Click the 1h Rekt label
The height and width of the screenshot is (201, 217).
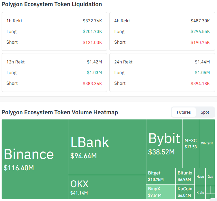click(14, 21)
